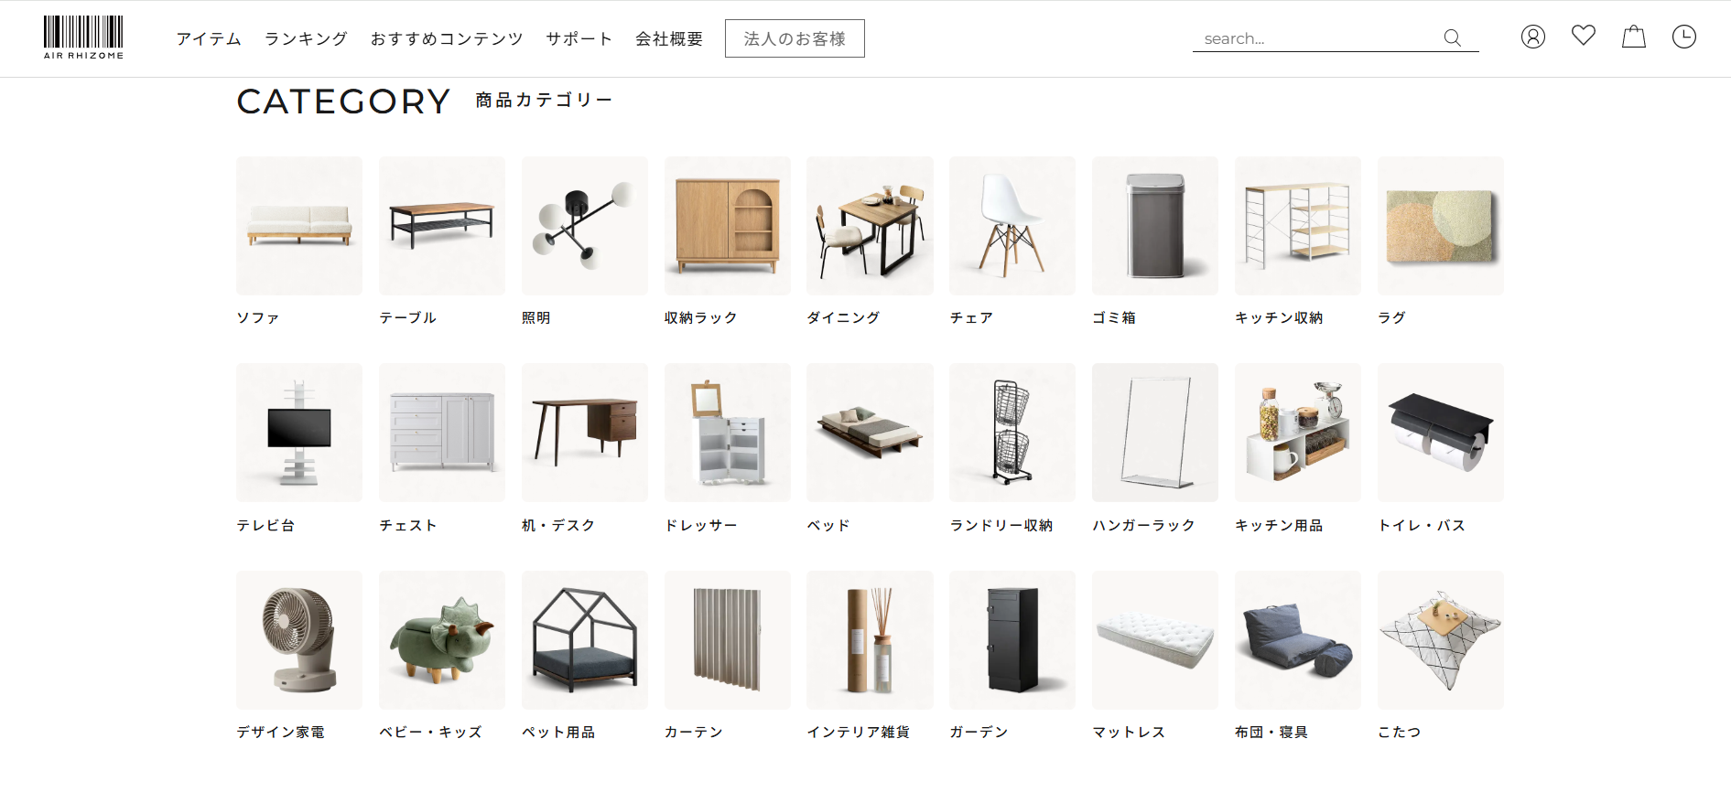Select the 照明 lighting category image
This screenshot has width=1731, height=792.
(585, 226)
